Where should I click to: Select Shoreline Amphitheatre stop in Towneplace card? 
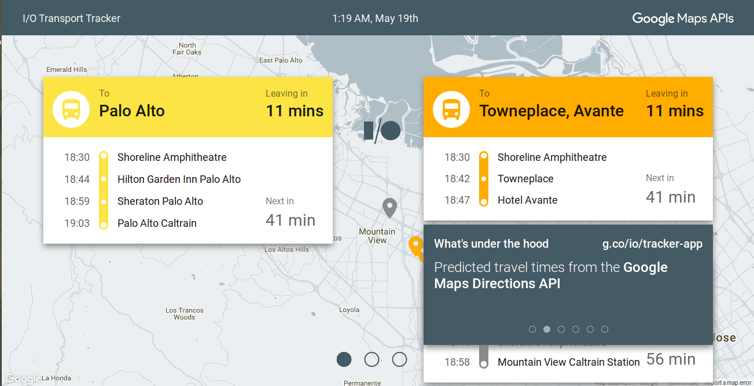pos(552,157)
